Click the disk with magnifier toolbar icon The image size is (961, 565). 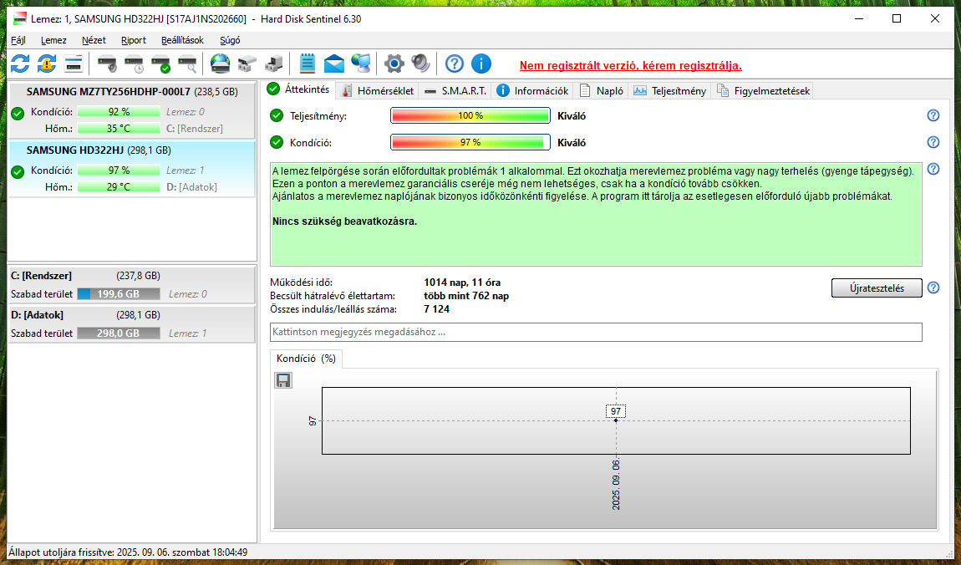(187, 64)
